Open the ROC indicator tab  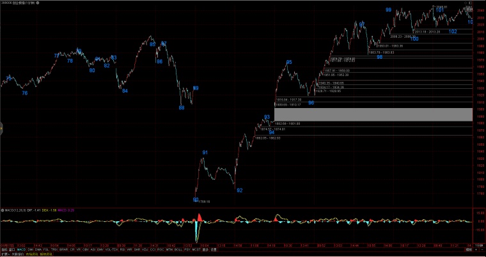[161, 249]
